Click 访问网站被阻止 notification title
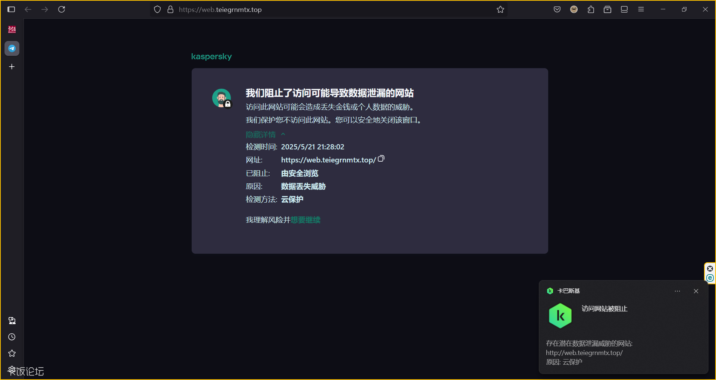Image resolution: width=716 pixels, height=380 pixels. 604,308
